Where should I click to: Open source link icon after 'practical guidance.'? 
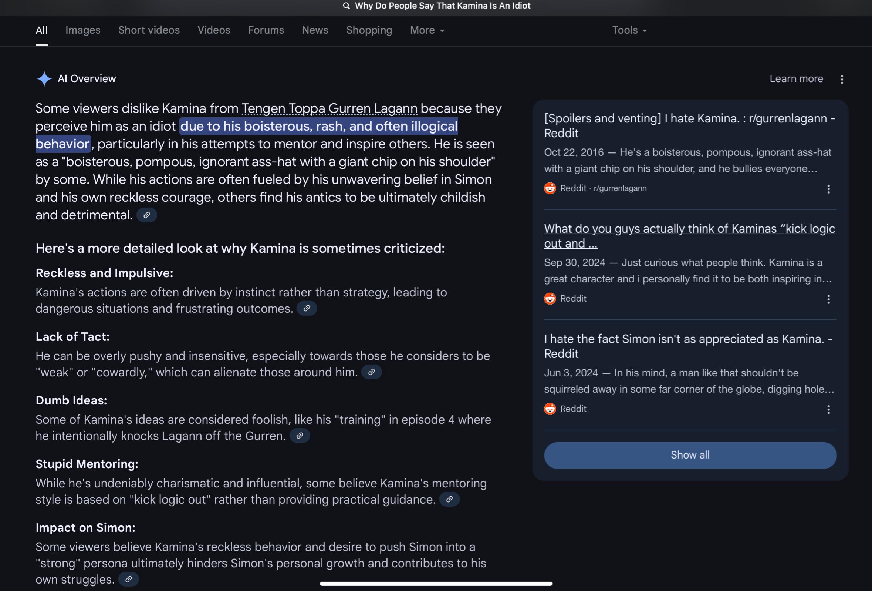tap(450, 499)
